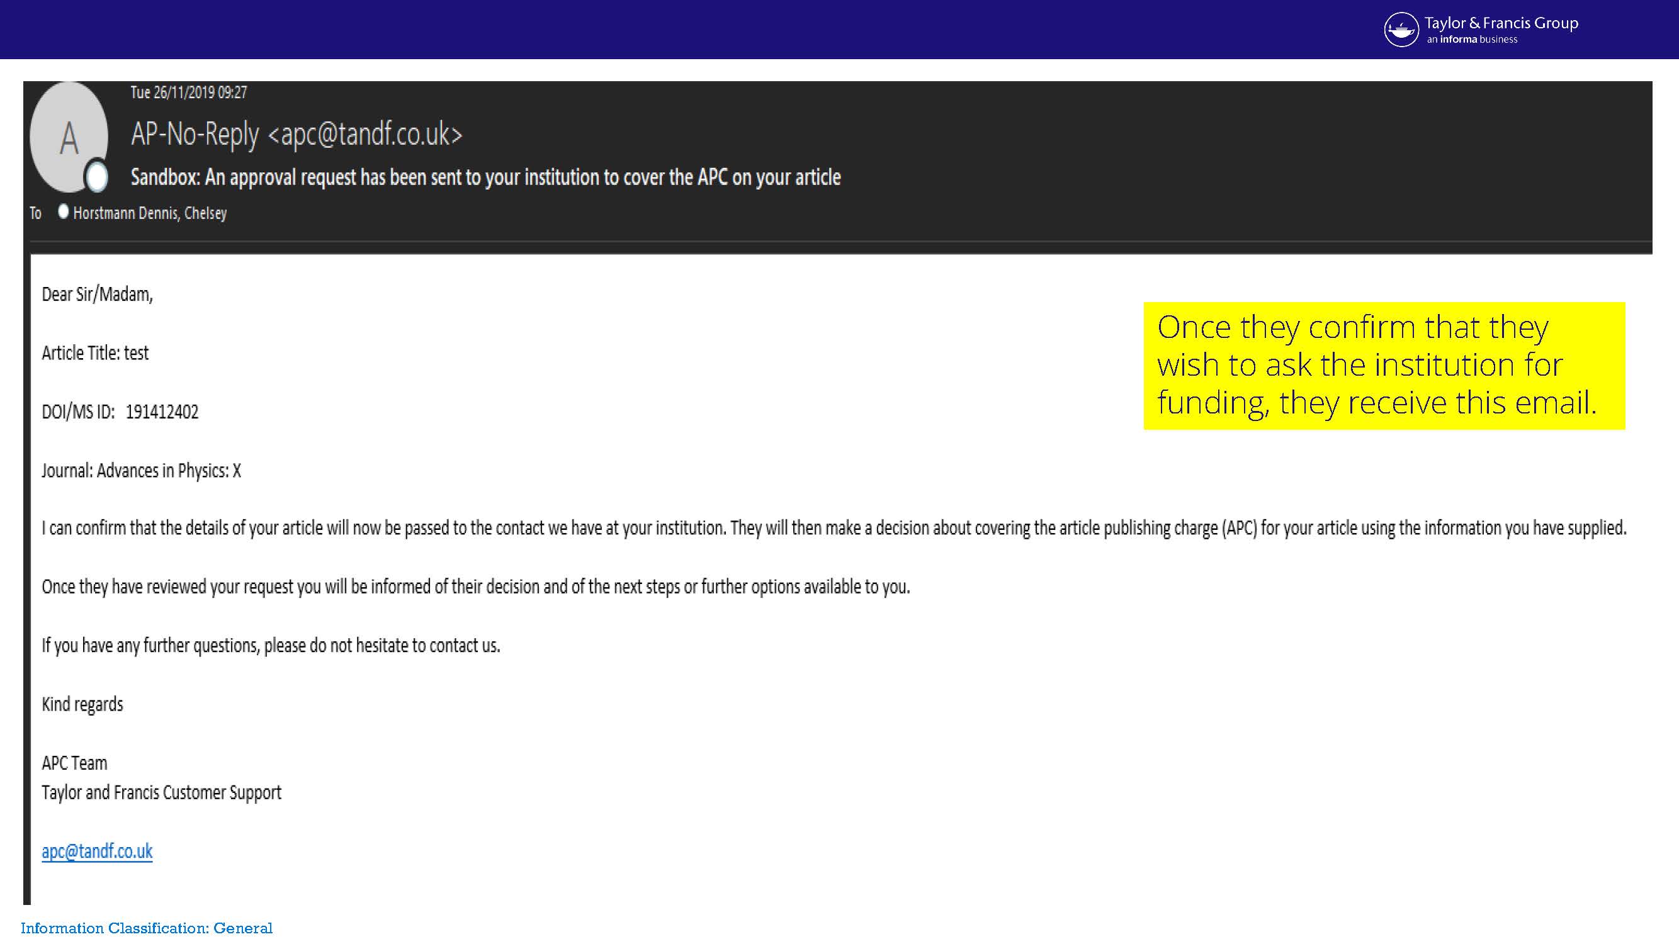Viewport: 1679px width, 944px height.
Task: Click the text an informa business
Action: click(x=1473, y=40)
